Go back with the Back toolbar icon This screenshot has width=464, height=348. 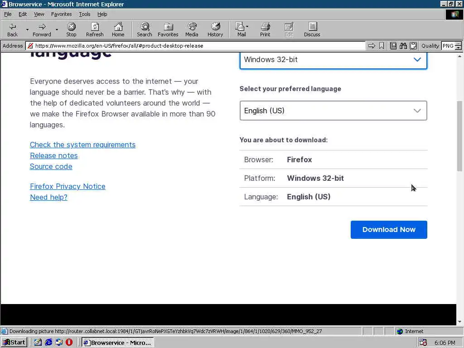pyautogui.click(x=12, y=29)
